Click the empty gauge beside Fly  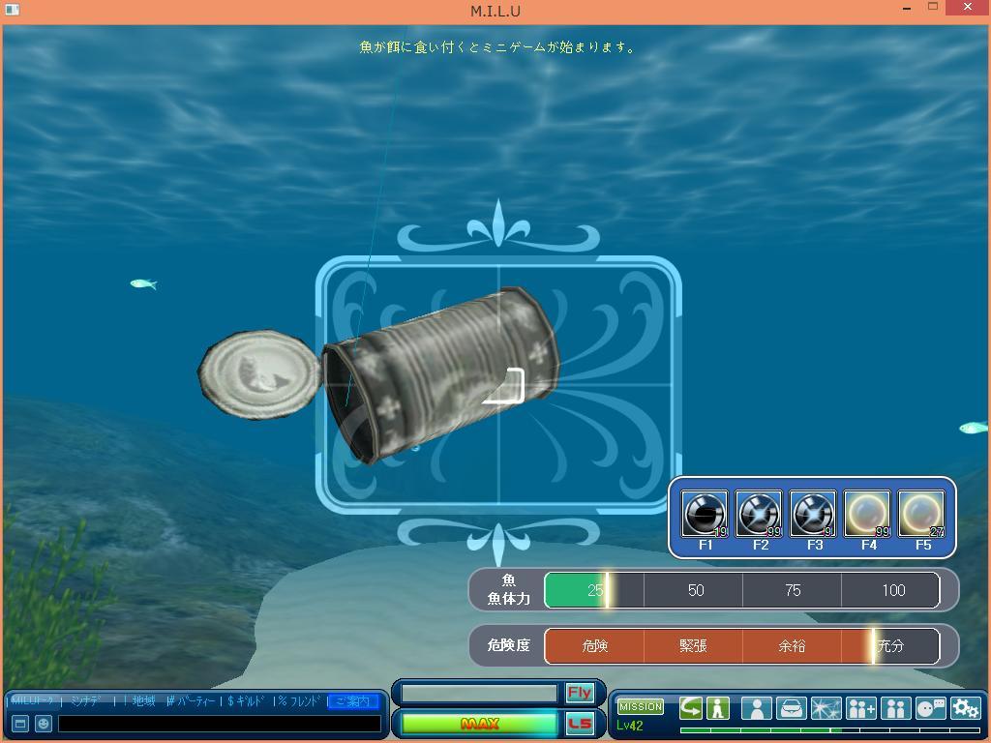480,693
